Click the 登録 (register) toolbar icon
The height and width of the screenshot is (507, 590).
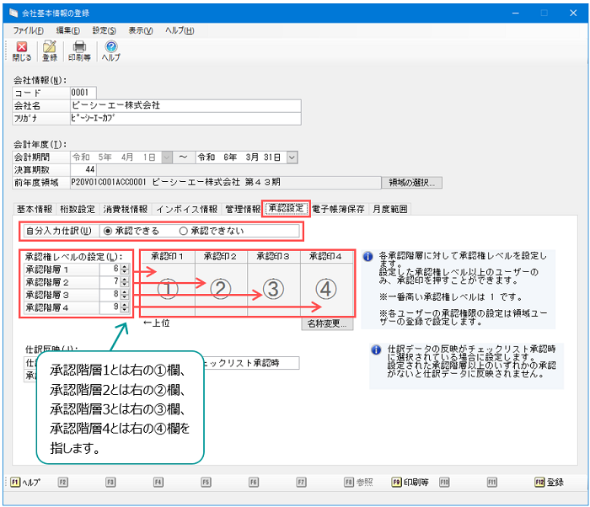50,51
